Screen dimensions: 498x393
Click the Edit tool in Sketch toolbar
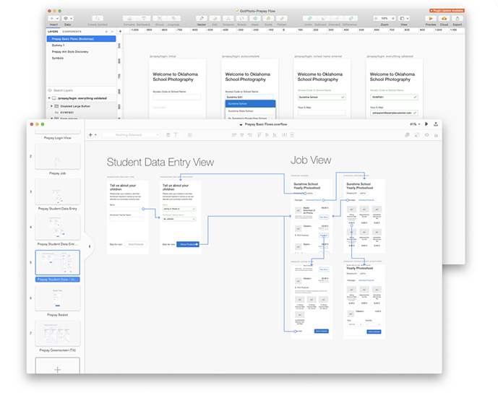coord(215,18)
